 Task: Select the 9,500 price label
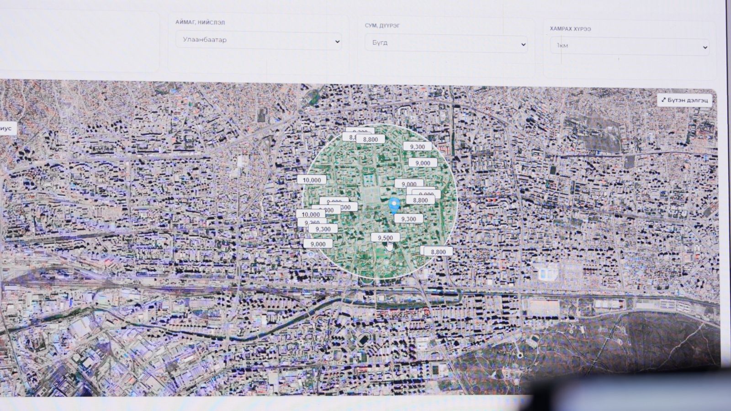[x=385, y=237]
